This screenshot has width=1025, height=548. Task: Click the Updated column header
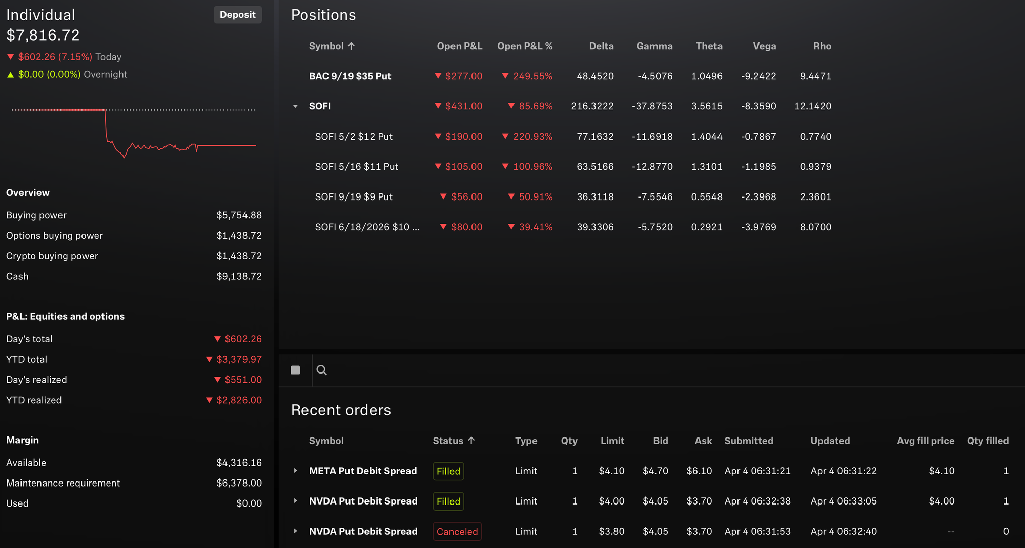click(830, 441)
